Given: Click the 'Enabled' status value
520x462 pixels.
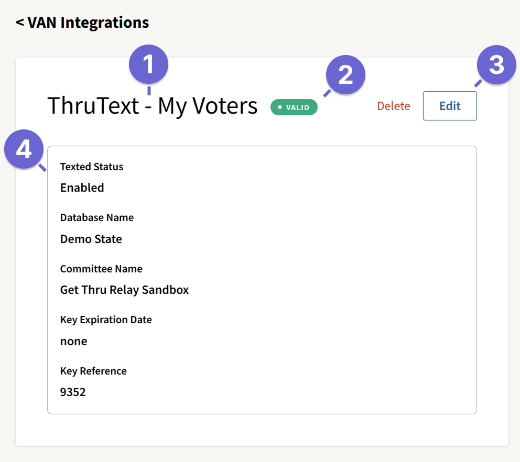Looking at the screenshot, I should tap(82, 188).
